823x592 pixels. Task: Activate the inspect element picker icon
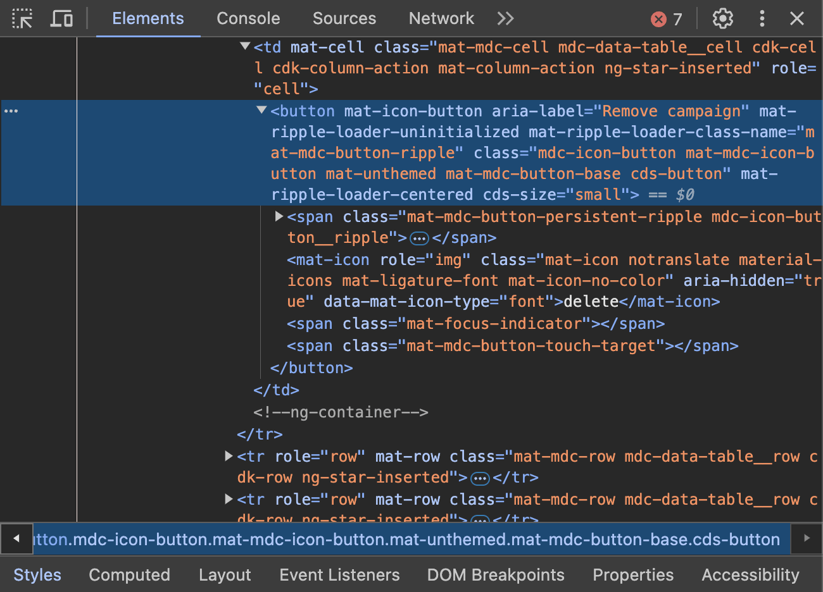(x=22, y=18)
